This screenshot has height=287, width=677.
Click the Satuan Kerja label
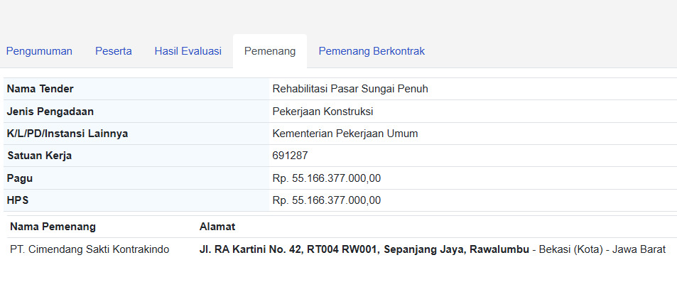(x=40, y=156)
